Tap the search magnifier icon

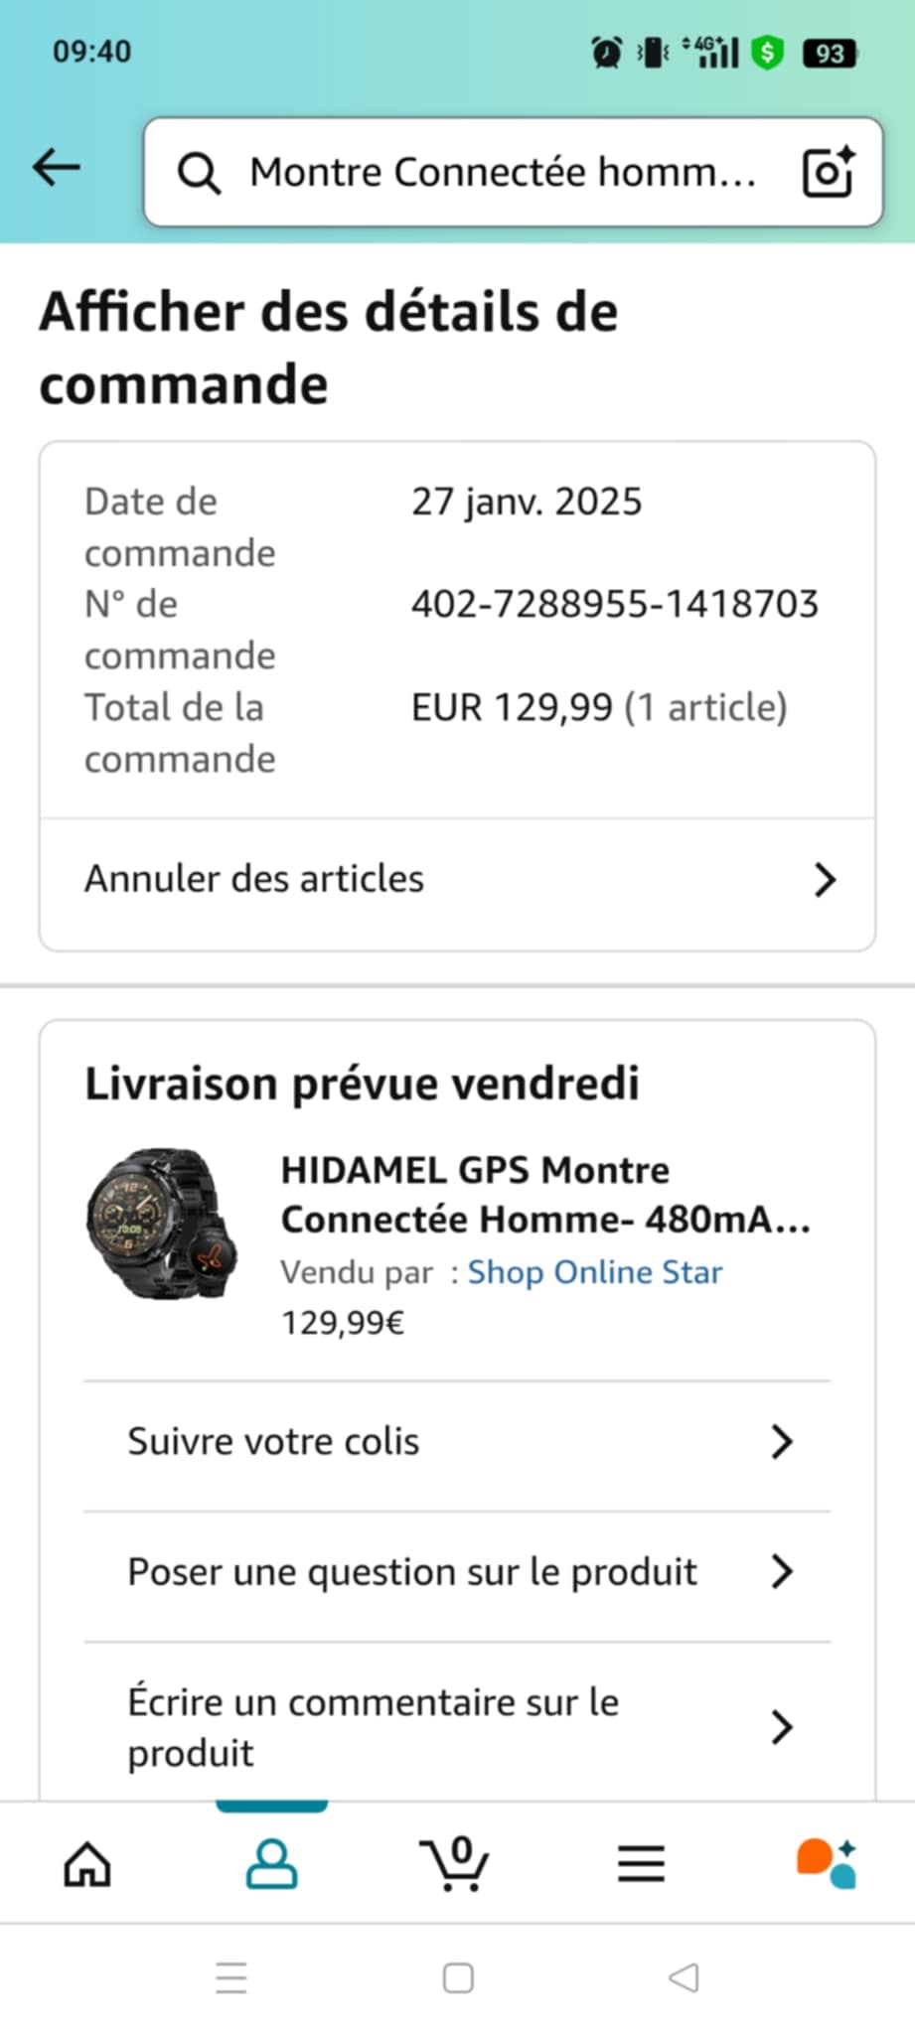[199, 173]
